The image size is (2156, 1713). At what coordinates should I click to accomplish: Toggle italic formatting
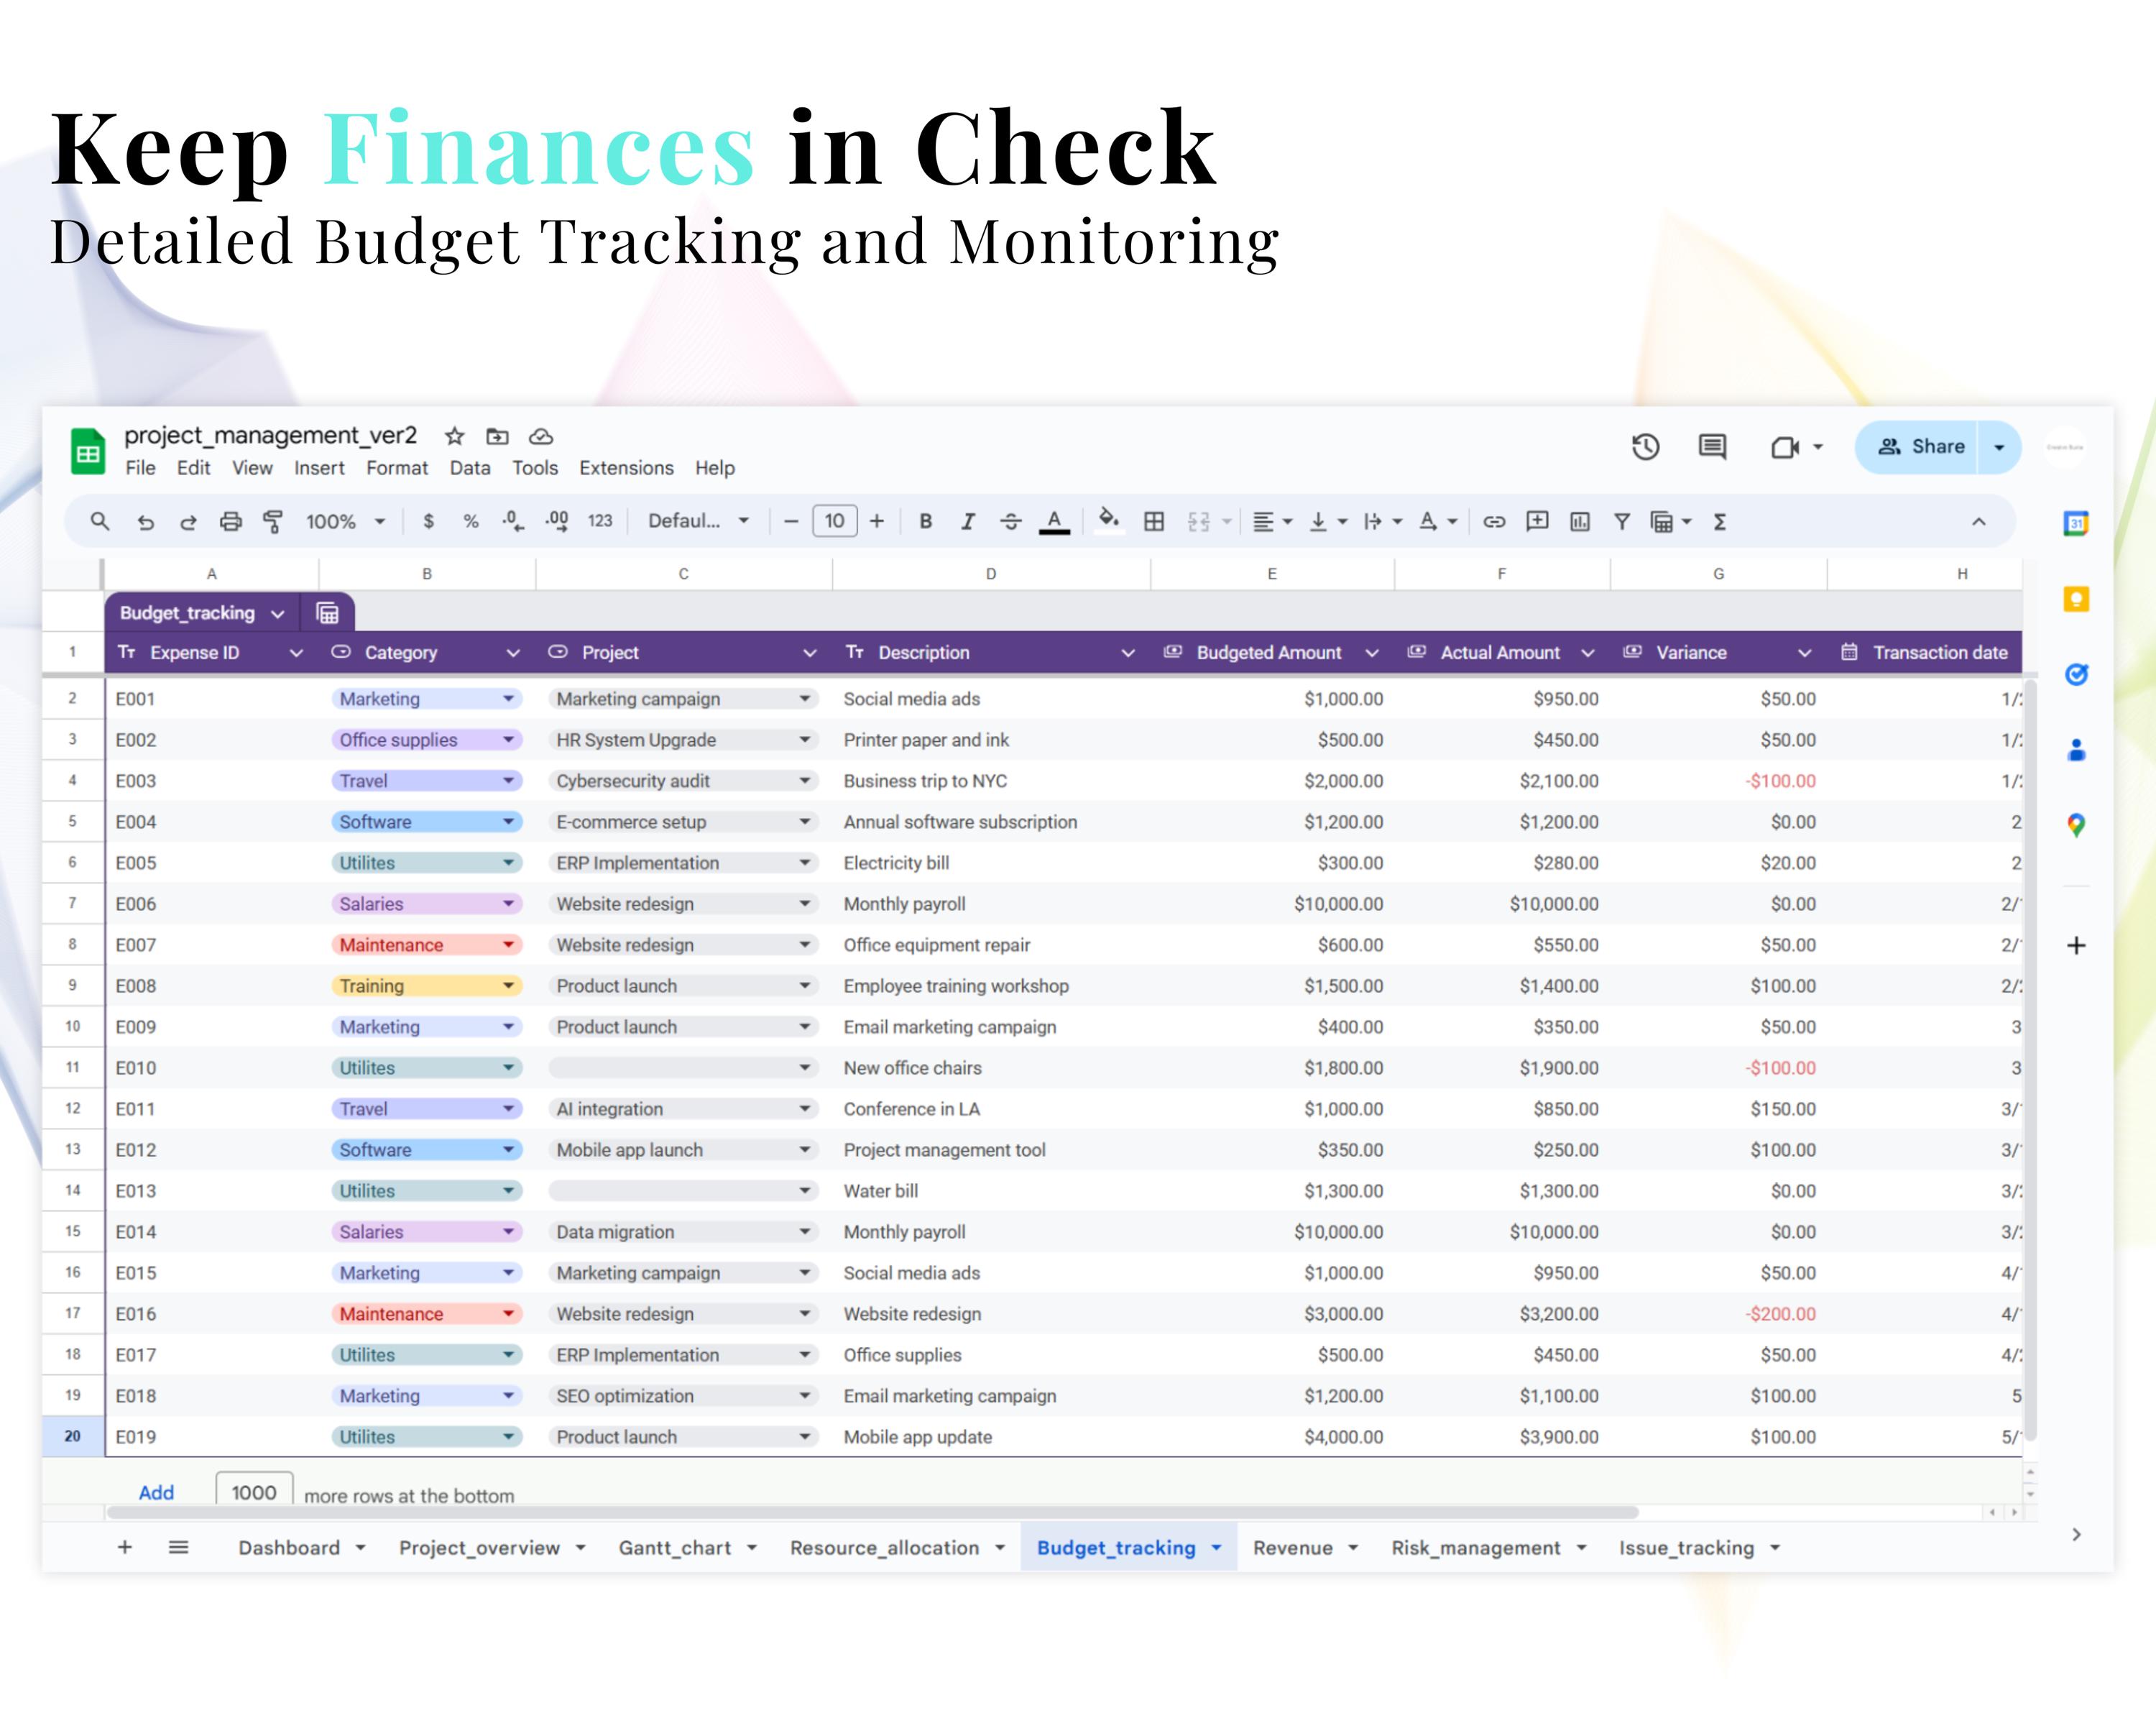(x=967, y=520)
